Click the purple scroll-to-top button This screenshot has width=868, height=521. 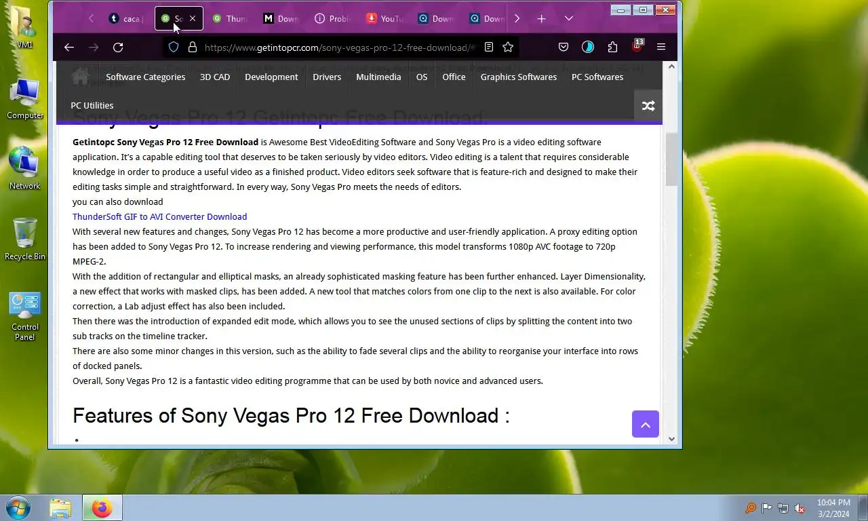point(646,424)
